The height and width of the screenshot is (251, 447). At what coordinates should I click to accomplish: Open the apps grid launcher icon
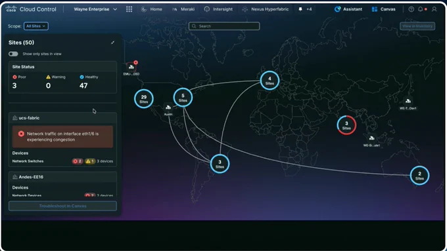tap(129, 9)
